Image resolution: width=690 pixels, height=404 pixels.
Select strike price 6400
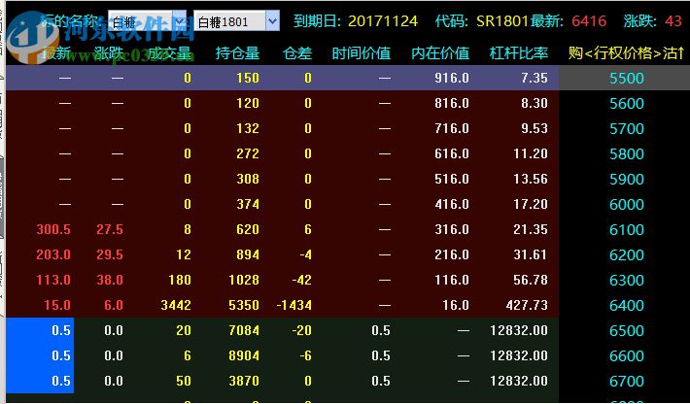[x=627, y=305]
